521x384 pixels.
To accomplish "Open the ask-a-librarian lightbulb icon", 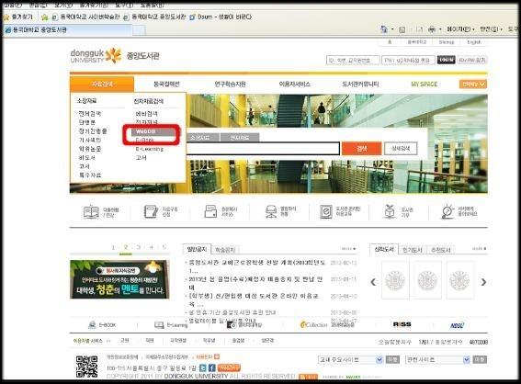I will [447, 211].
